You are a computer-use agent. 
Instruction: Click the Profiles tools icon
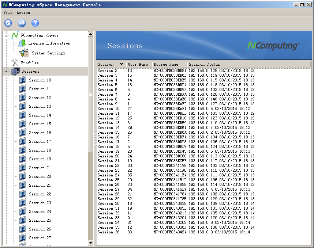15,63
